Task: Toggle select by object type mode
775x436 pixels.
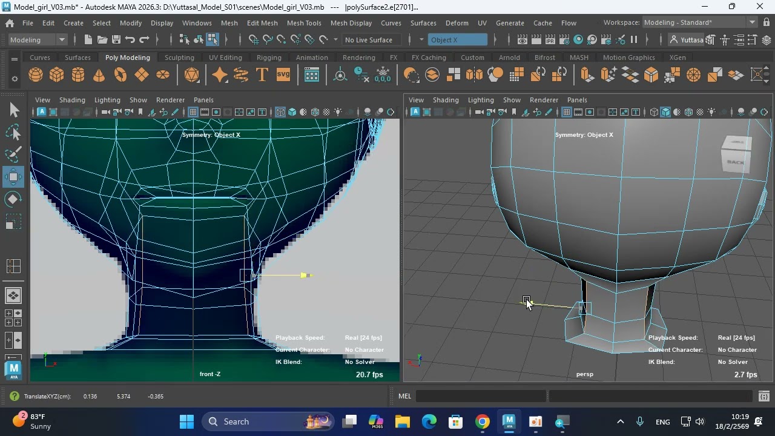Action: (x=199, y=40)
